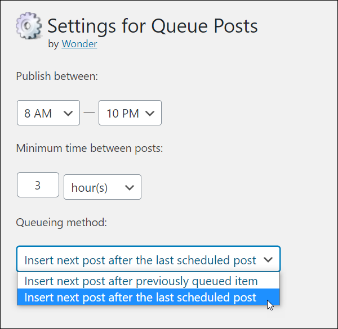The height and width of the screenshot is (329, 338).
Task: Click the gear icon beside the settings title
Action: [29, 26]
